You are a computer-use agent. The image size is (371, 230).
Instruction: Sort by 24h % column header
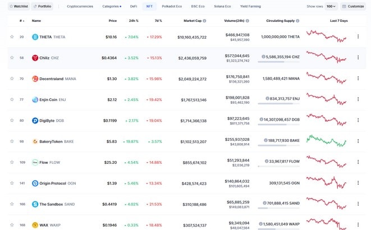click(x=134, y=21)
